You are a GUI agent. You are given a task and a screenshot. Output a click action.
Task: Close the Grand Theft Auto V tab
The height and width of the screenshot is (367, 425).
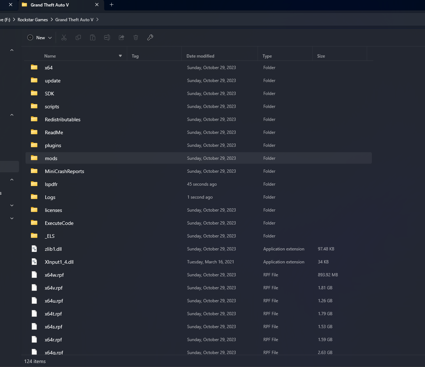point(97,5)
